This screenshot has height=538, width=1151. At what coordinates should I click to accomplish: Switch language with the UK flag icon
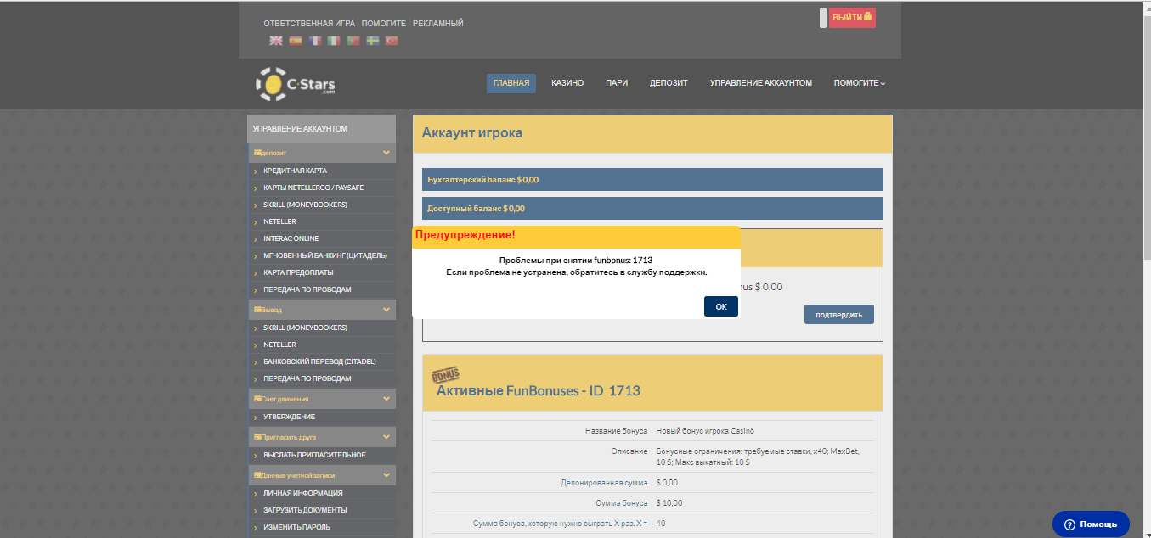tap(275, 41)
